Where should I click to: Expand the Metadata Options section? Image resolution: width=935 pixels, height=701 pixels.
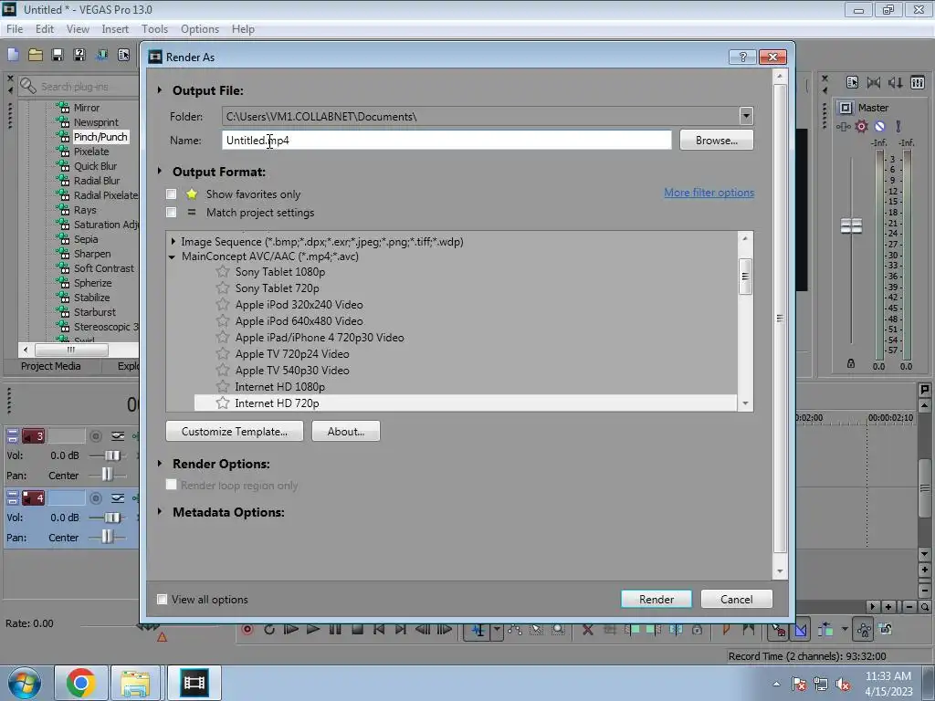click(160, 511)
